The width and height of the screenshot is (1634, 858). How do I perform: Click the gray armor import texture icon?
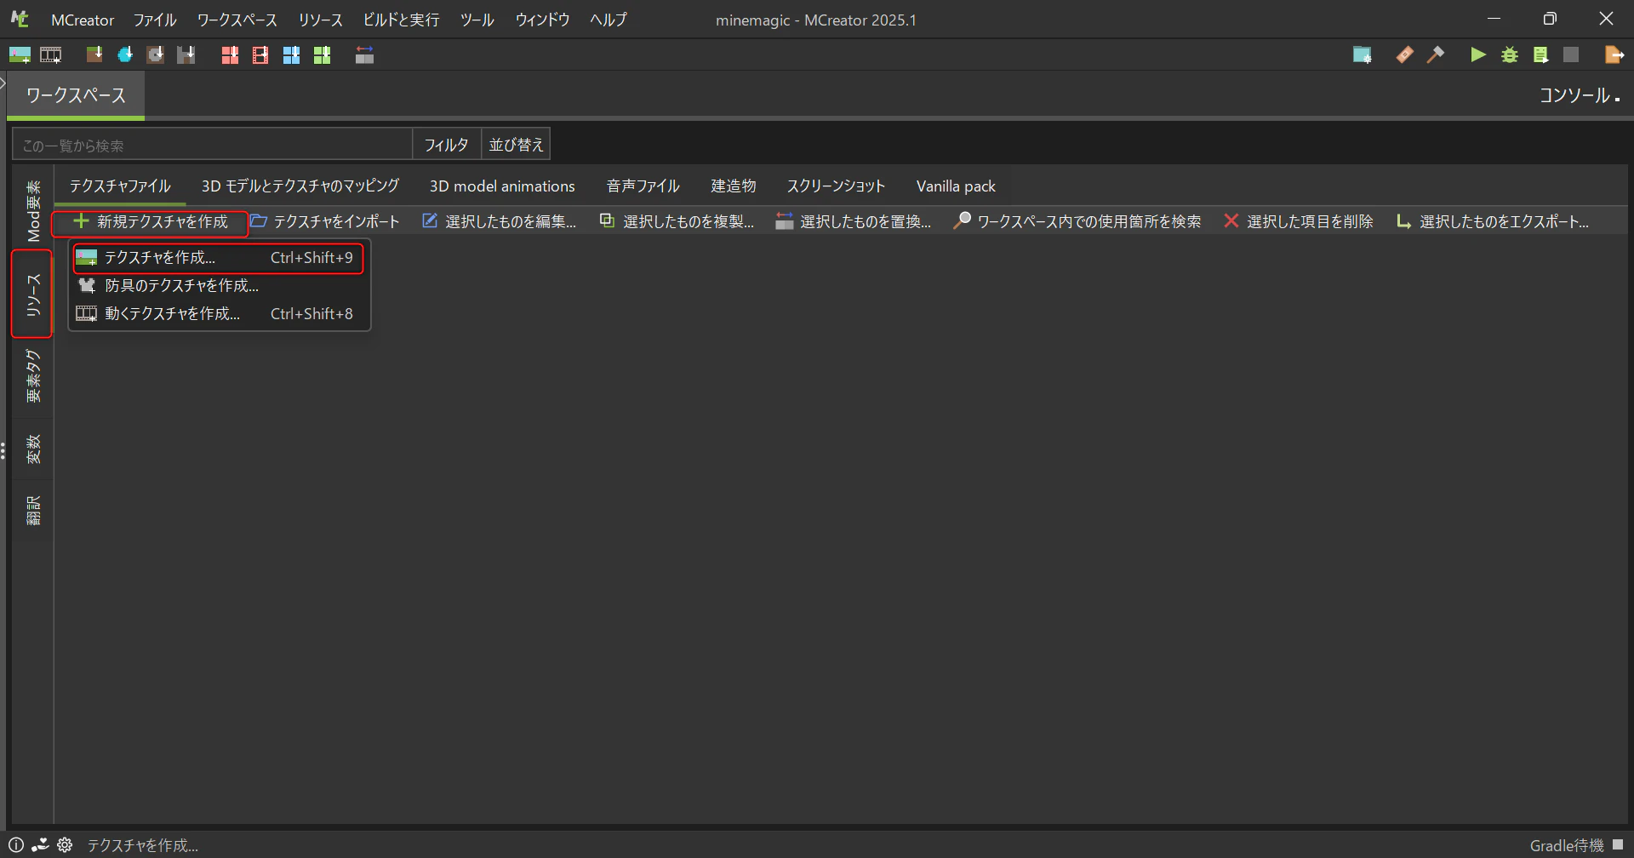tap(186, 55)
